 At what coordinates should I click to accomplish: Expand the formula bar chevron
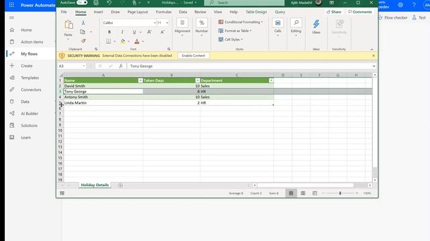pos(374,66)
